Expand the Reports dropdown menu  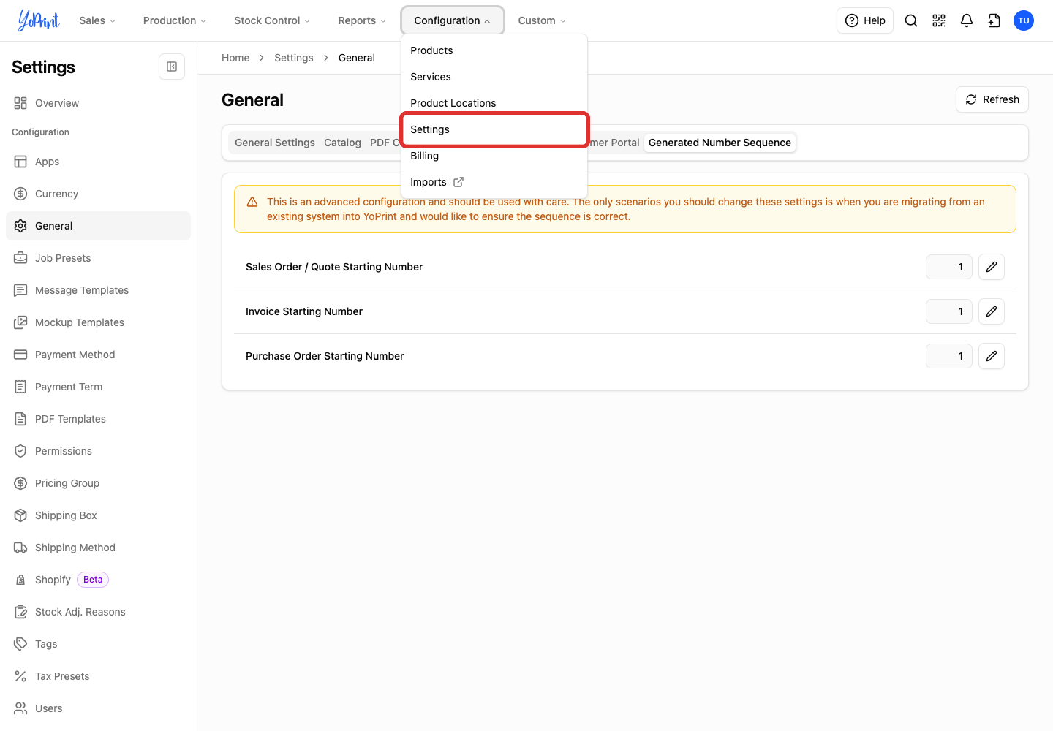[362, 20]
